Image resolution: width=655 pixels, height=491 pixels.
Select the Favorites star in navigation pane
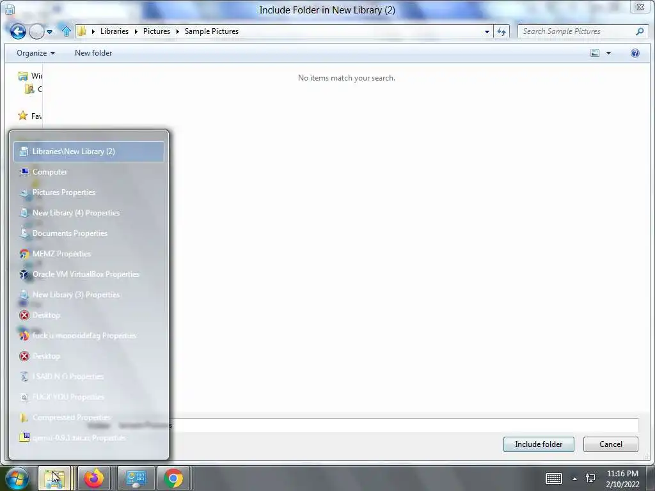click(x=23, y=116)
